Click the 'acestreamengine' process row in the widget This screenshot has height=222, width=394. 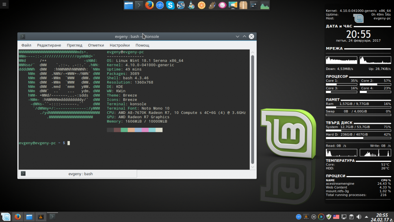point(358,183)
